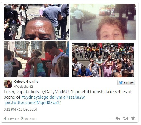Follow Celeste Granillo
Viewport: 141px width, 125px height.
coord(126,83)
